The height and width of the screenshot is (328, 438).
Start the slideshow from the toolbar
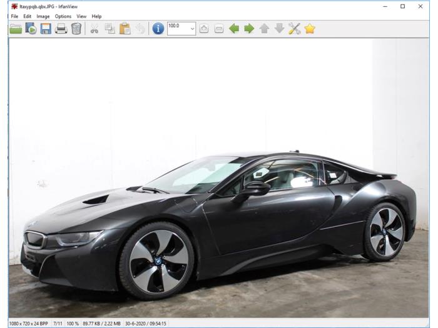(x=31, y=29)
